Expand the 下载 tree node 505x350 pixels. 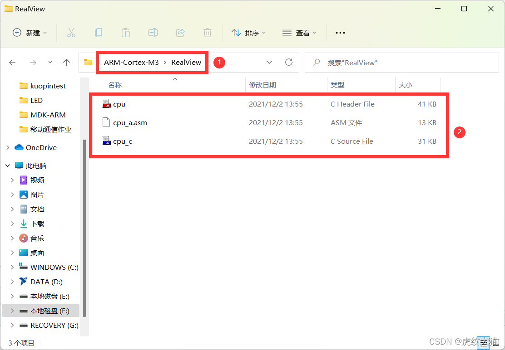[12, 224]
